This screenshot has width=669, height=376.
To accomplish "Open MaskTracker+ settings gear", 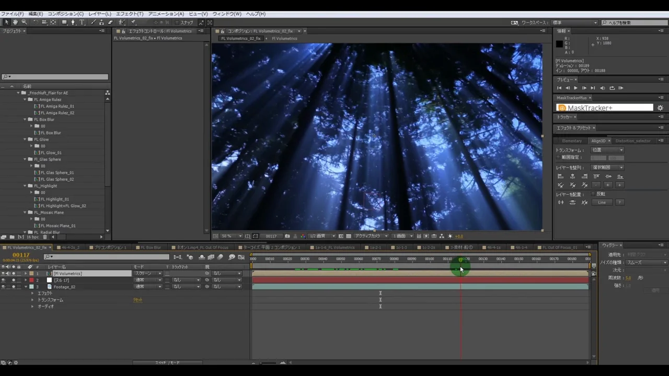I will point(660,108).
